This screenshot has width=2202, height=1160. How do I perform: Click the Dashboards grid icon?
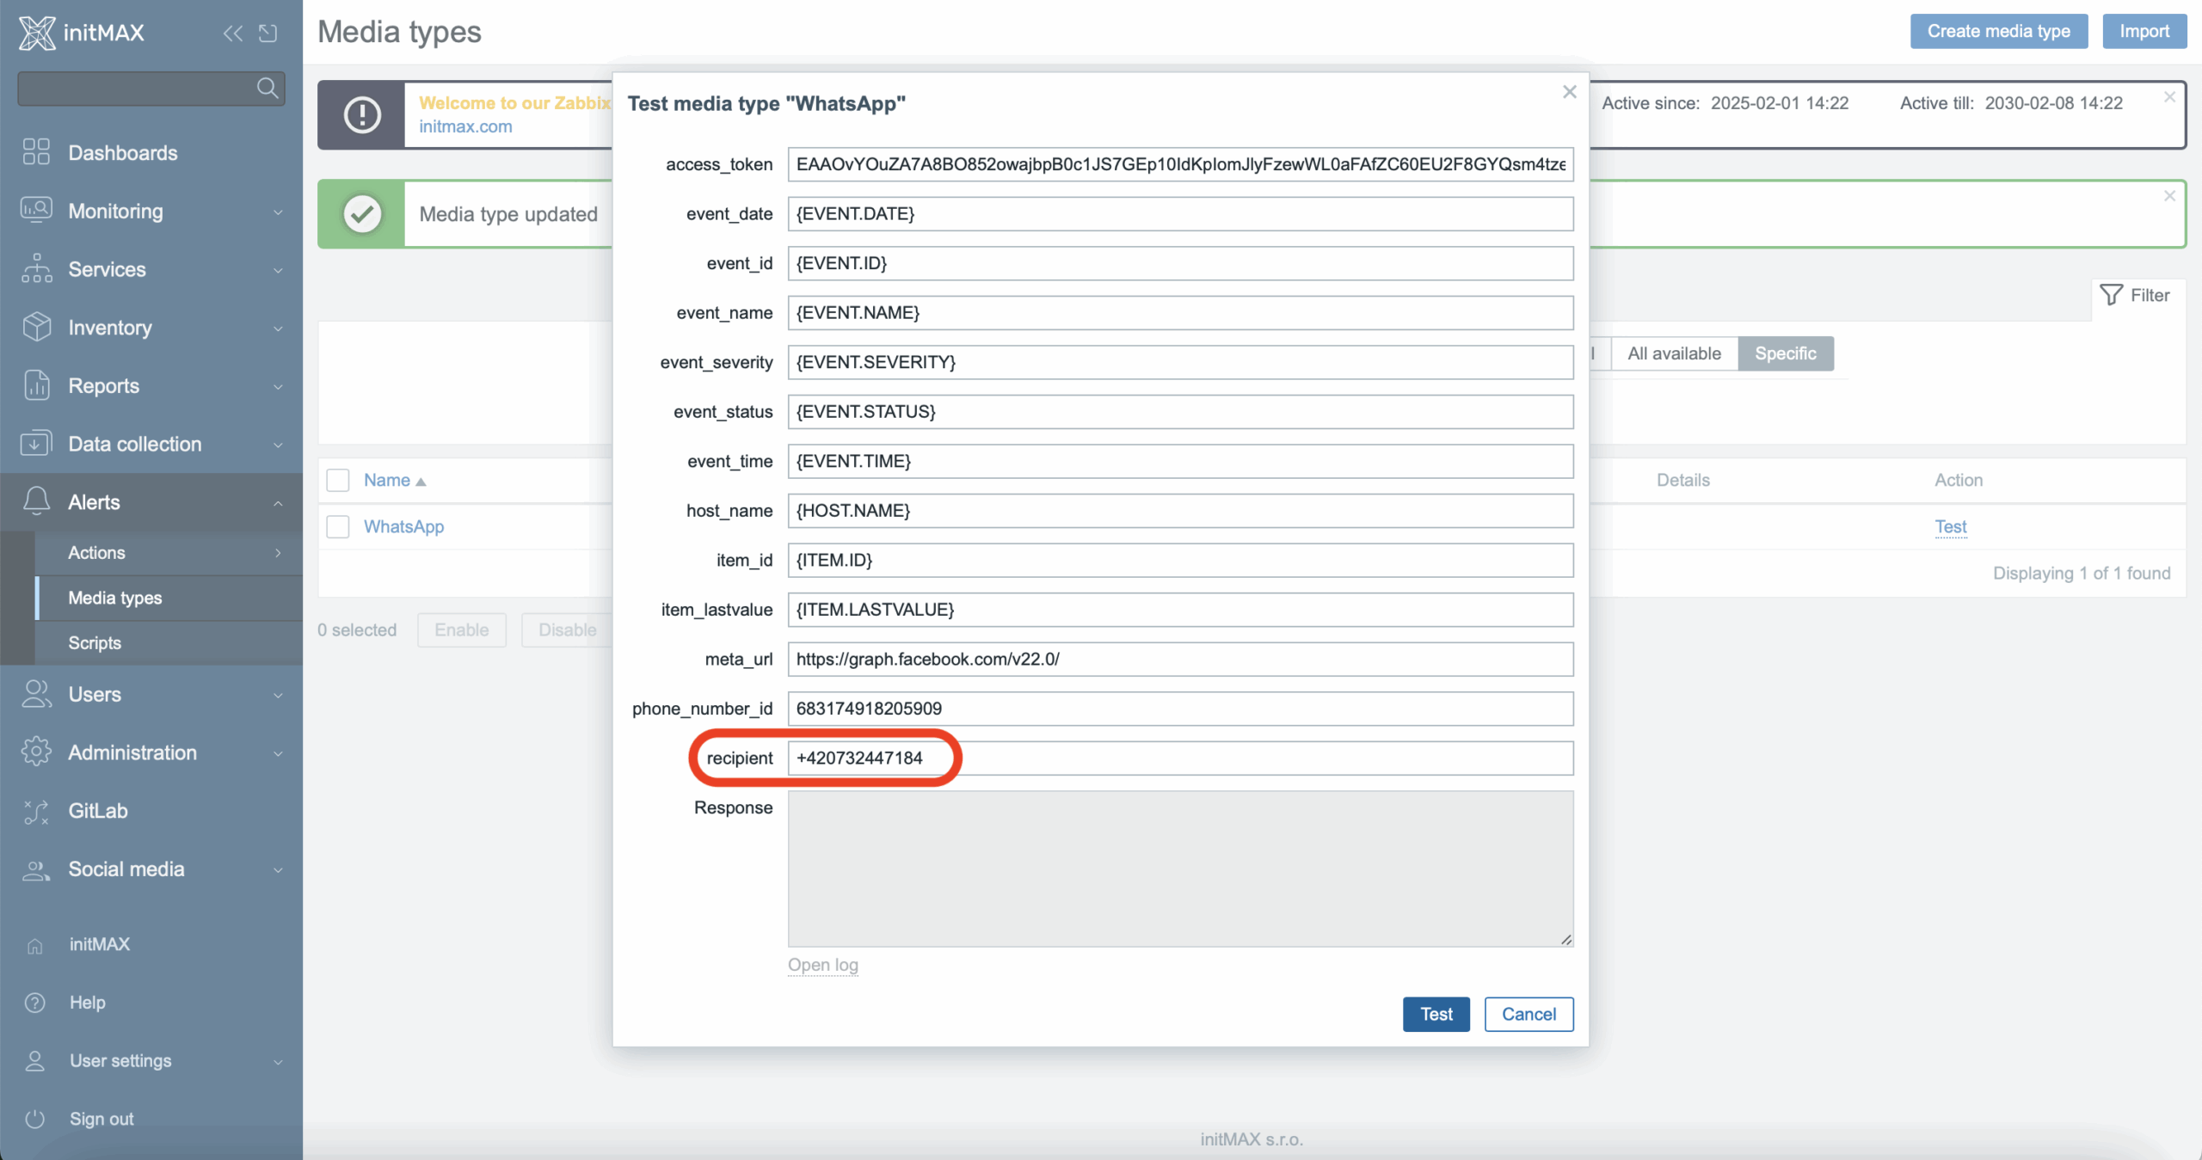[x=36, y=152]
